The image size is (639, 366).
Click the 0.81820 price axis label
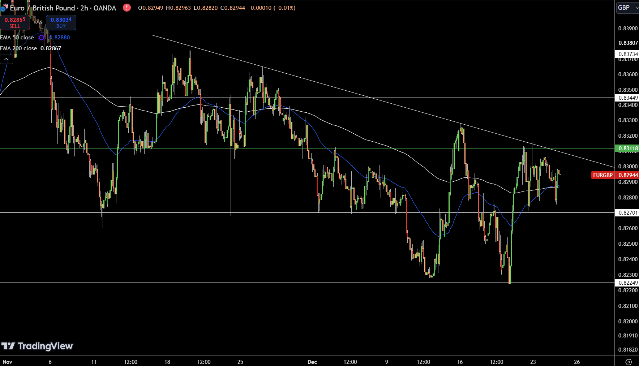pos(628,350)
